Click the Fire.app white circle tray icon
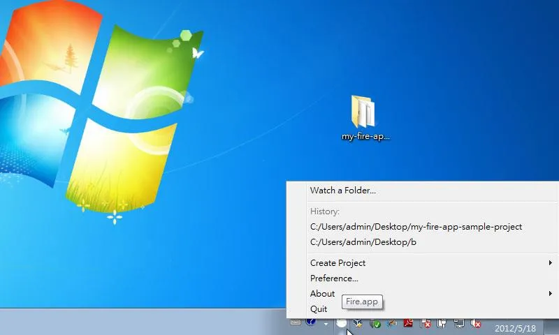The height and width of the screenshot is (335, 559). point(341,322)
